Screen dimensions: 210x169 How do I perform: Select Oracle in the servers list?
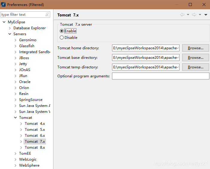(25, 82)
